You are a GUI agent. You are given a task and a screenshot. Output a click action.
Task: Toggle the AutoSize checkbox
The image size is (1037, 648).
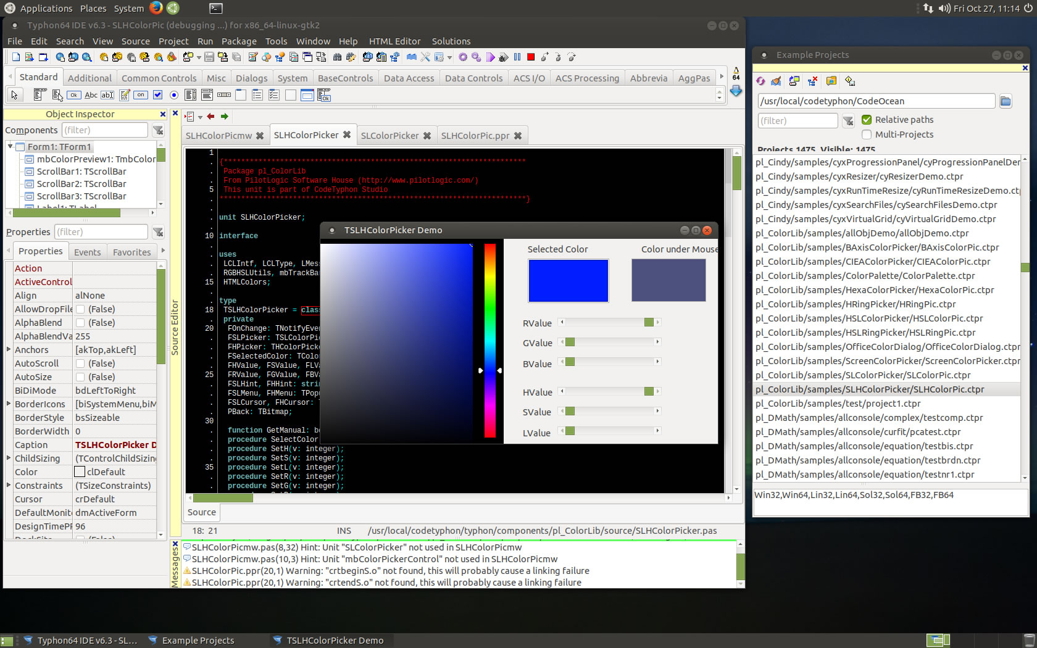coord(80,377)
